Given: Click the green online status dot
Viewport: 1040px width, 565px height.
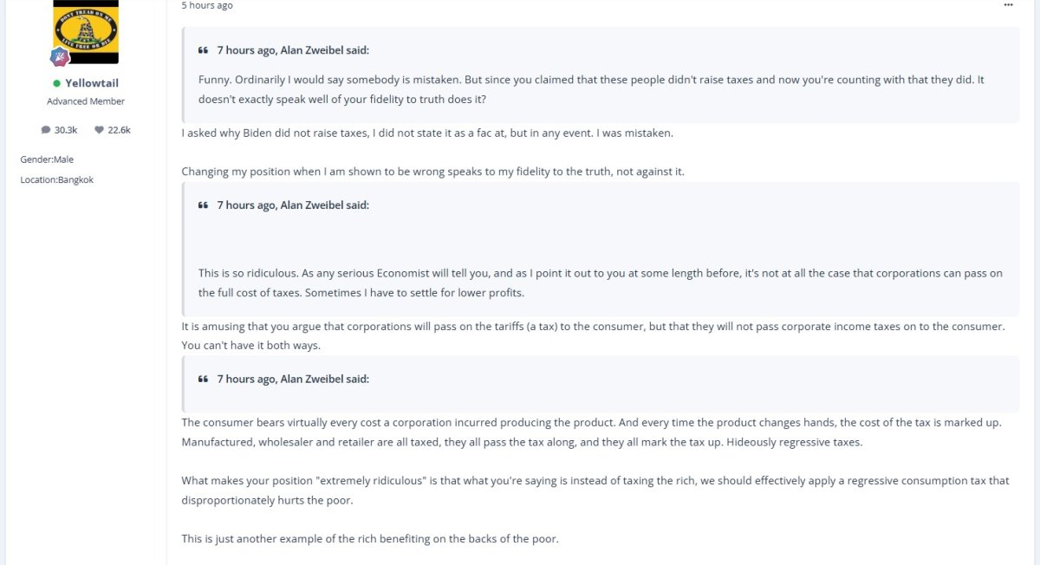Looking at the screenshot, I should 56,83.
